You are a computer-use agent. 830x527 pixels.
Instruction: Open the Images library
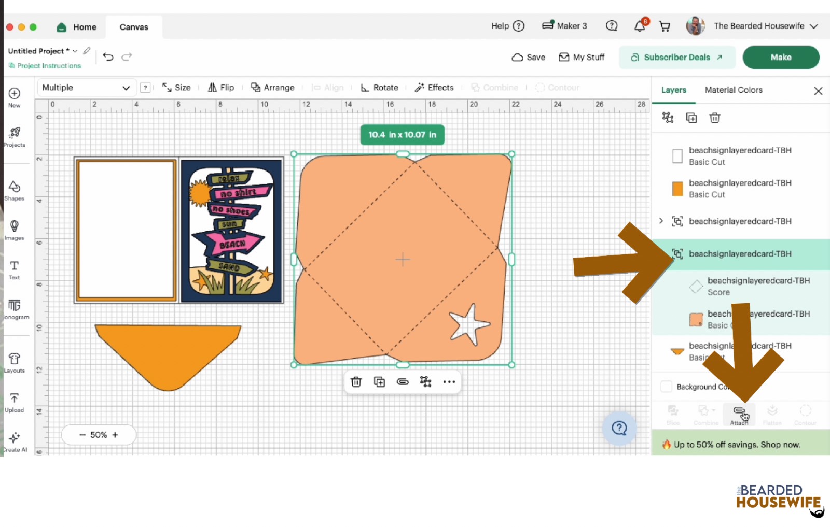15,230
